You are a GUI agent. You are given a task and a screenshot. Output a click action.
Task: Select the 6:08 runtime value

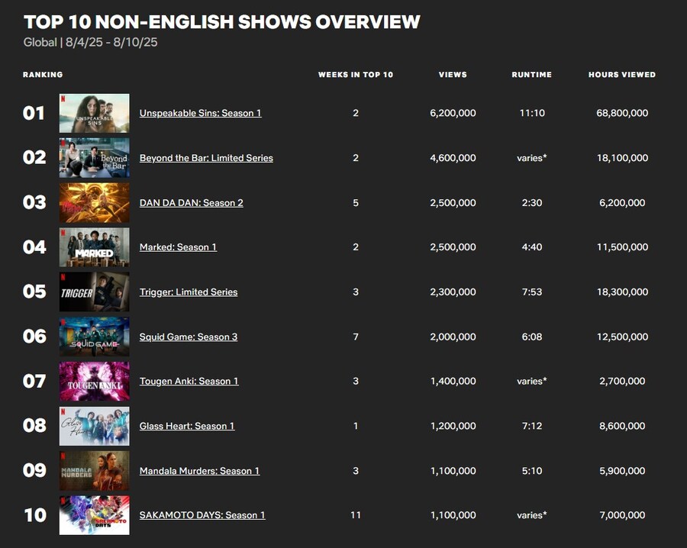pyautogui.click(x=532, y=337)
